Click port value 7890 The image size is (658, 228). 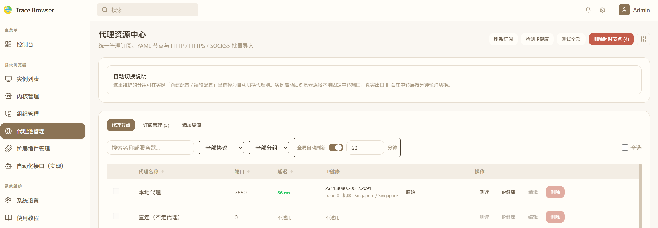pos(240,192)
